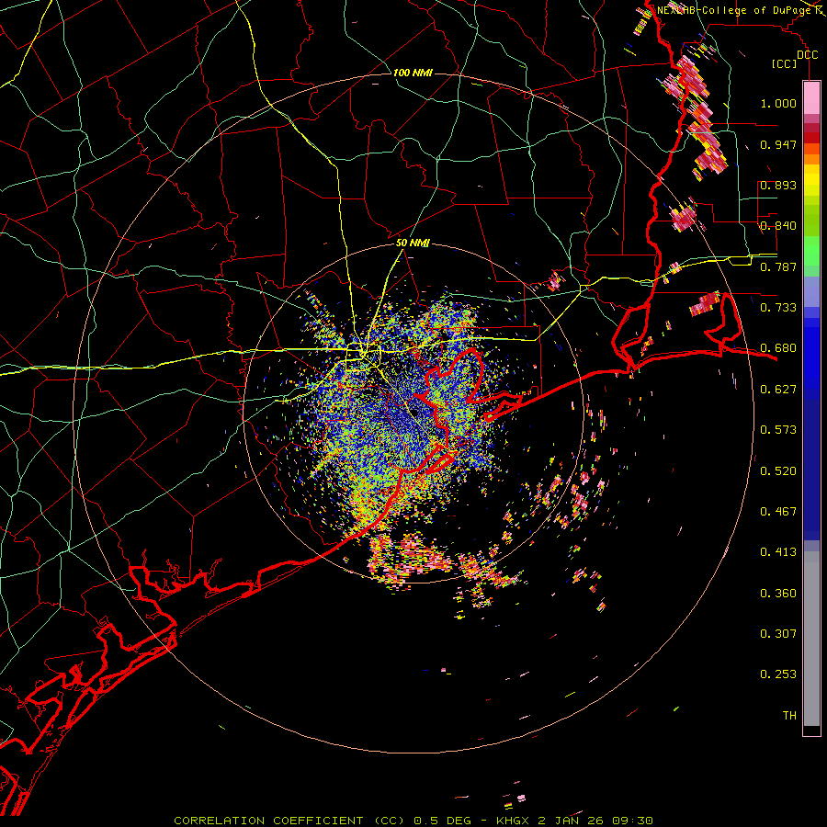Click the 0.573 scale value
Viewport: 827px width, 827px height.
tap(778, 430)
